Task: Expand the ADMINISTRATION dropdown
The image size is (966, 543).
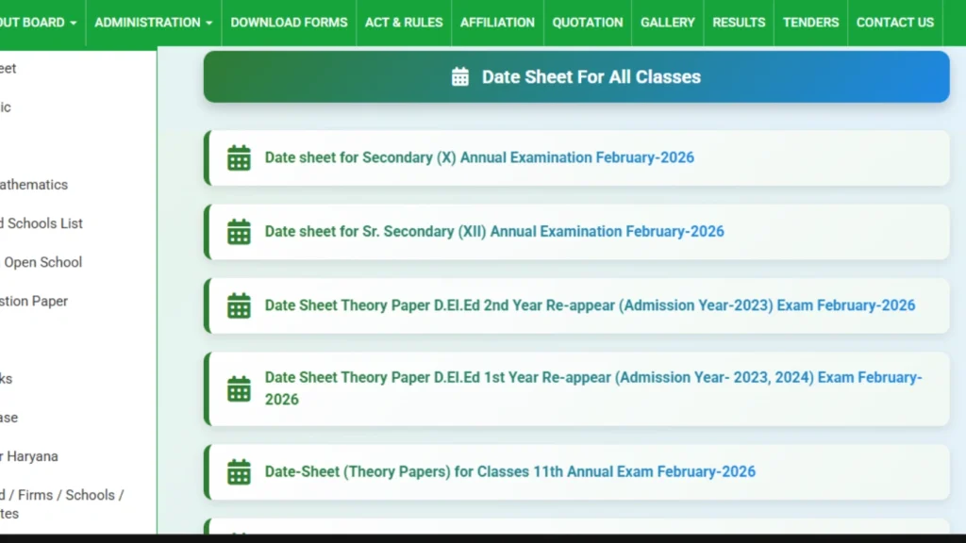Action: tap(153, 22)
